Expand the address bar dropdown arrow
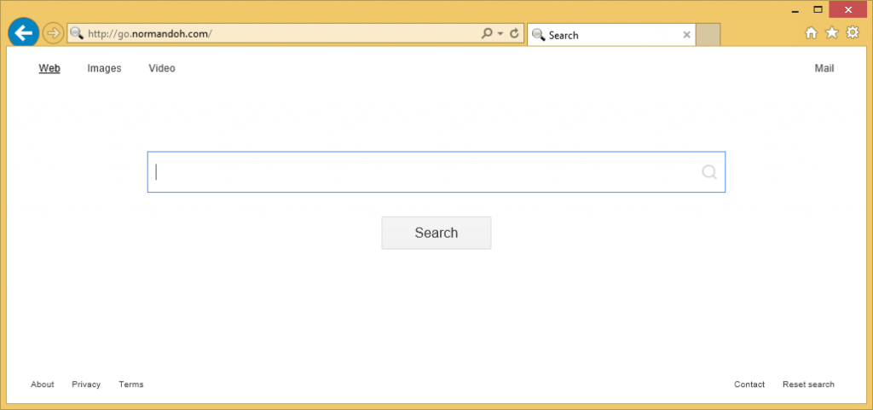 [500, 34]
